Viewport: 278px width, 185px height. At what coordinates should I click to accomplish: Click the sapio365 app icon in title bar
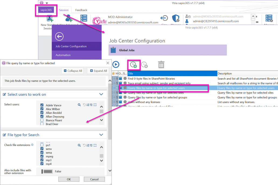[x=41, y=3]
